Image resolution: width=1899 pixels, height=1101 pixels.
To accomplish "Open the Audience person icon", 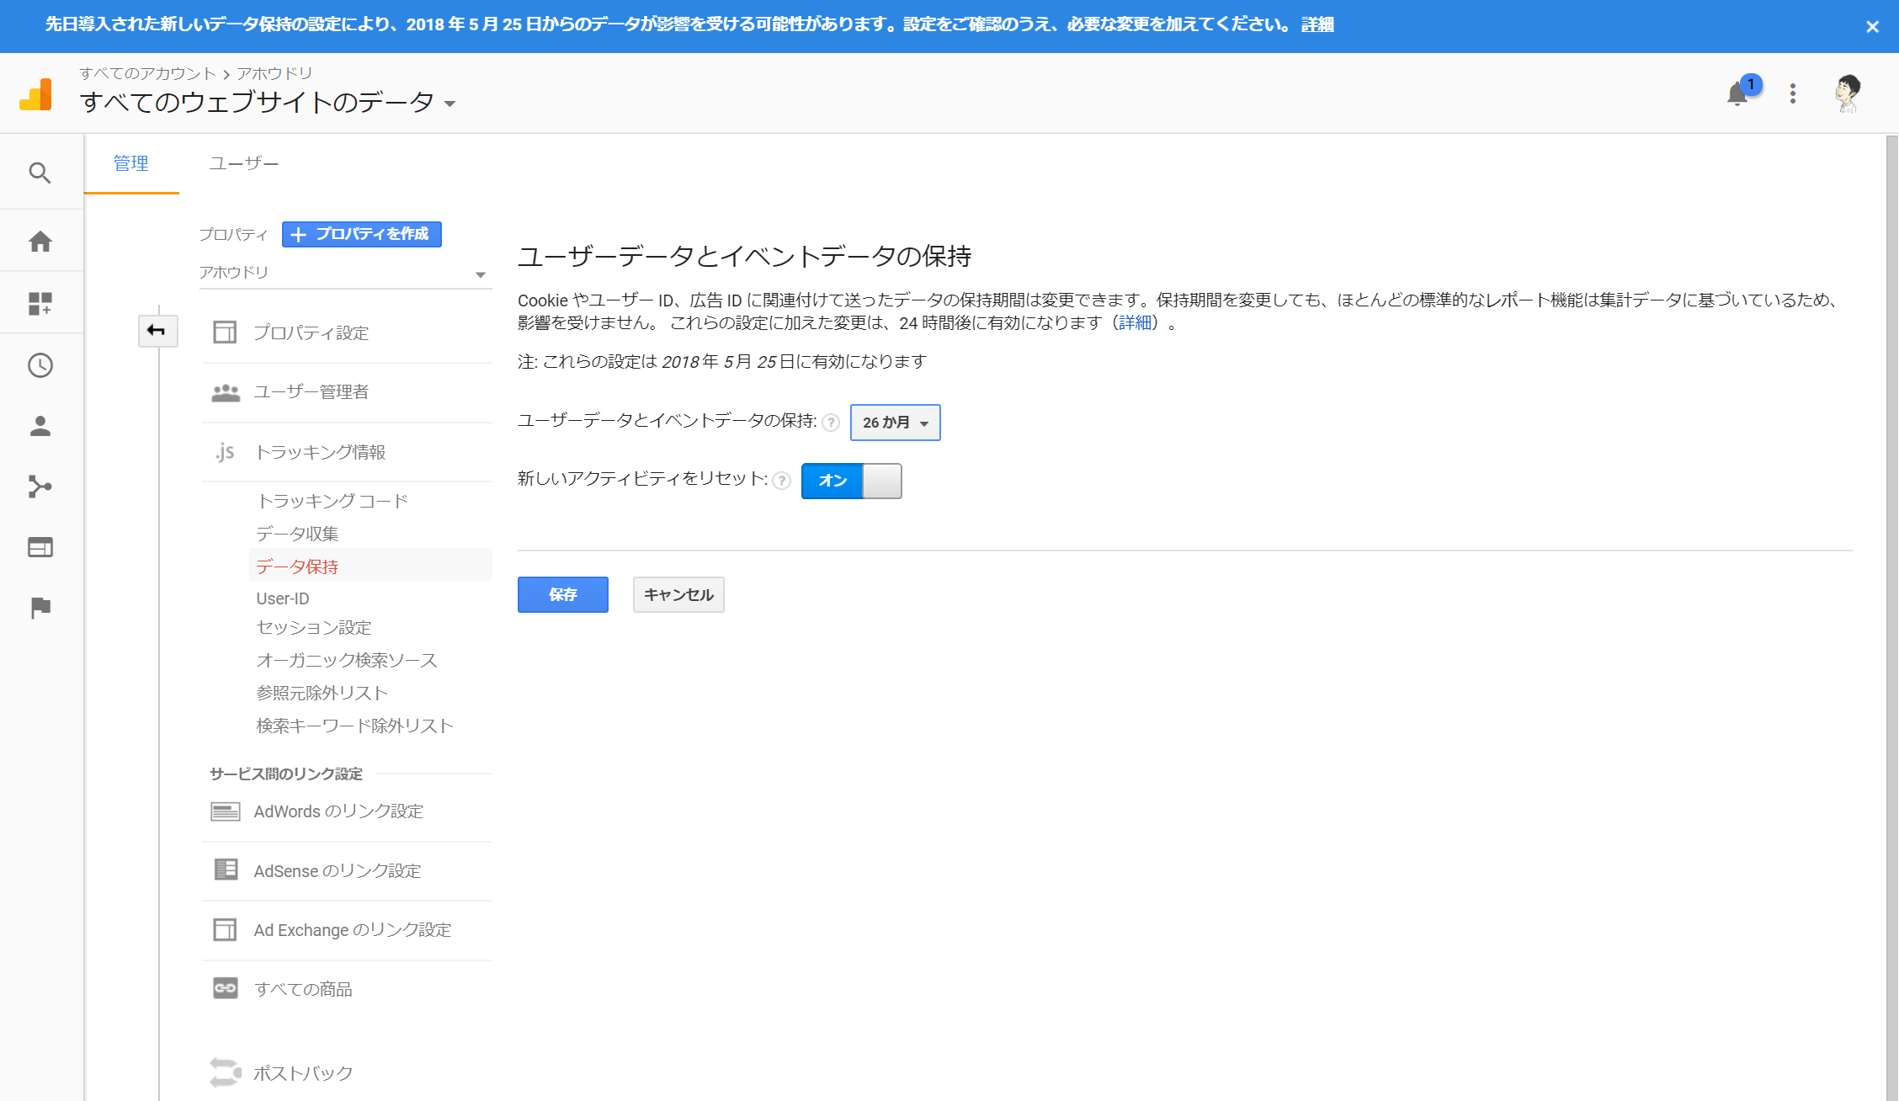I will [x=40, y=426].
